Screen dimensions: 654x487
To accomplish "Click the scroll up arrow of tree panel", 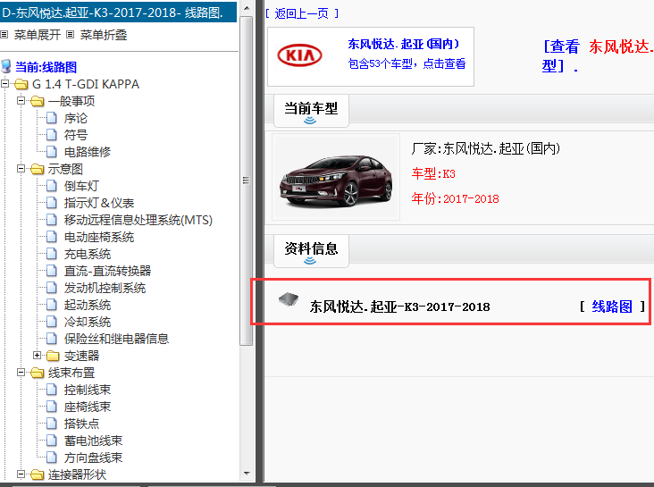I will 247,8.
